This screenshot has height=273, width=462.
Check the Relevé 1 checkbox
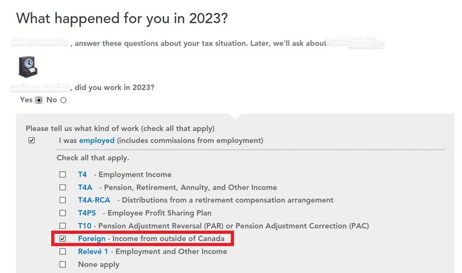62,252
